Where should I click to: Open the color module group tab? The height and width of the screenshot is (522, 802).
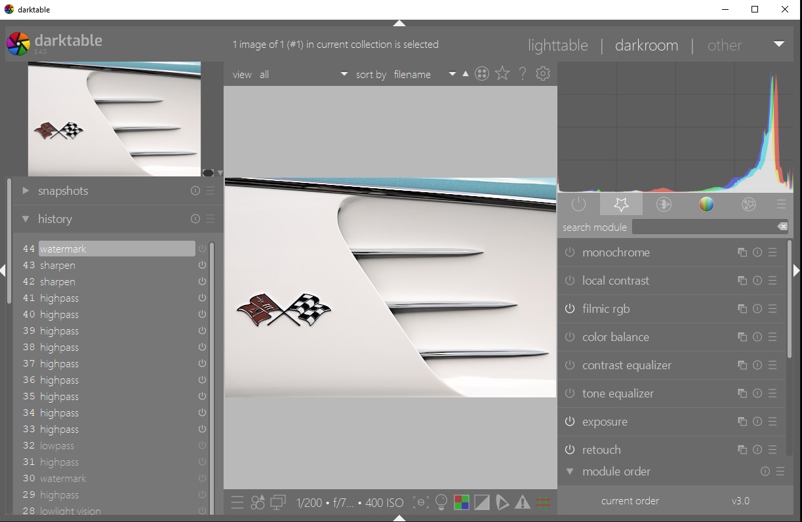(706, 205)
